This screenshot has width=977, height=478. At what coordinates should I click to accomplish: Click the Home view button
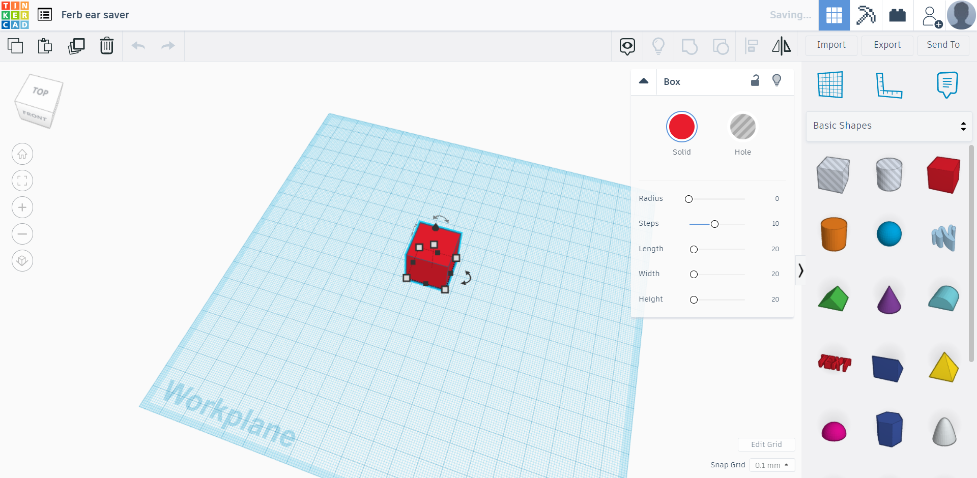pos(22,154)
